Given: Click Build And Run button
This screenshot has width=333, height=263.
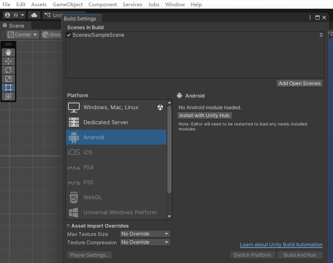Looking at the screenshot, I should pos(300,255).
